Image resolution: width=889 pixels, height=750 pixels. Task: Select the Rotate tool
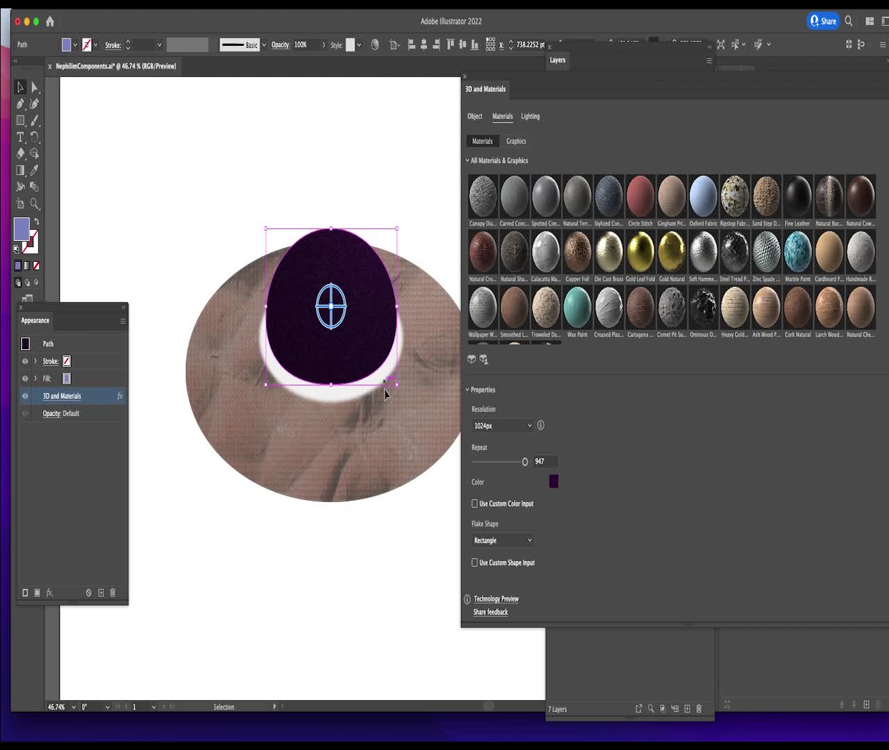[x=35, y=137]
